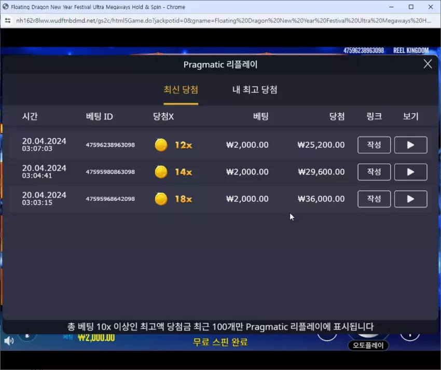Click the 베팅 column header
Viewport: 441px width, 370px height.
tap(261, 116)
